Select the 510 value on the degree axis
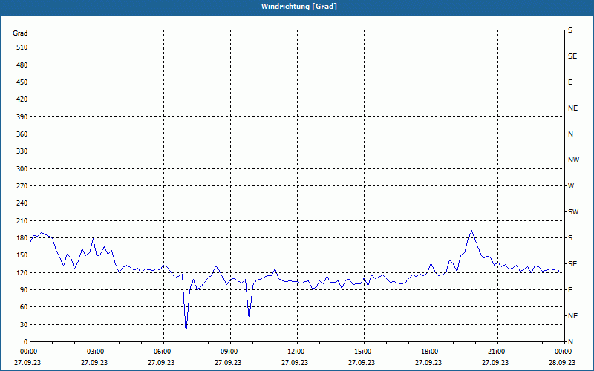The image size is (594, 371). pyautogui.click(x=22, y=47)
